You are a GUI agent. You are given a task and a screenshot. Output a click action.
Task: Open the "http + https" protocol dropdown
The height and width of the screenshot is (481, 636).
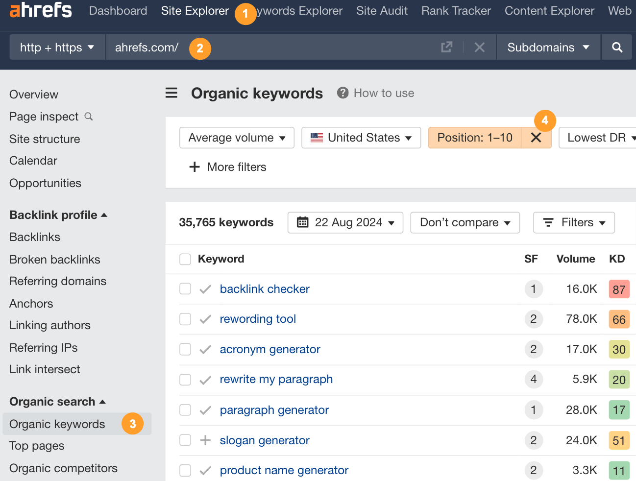pyautogui.click(x=56, y=47)
